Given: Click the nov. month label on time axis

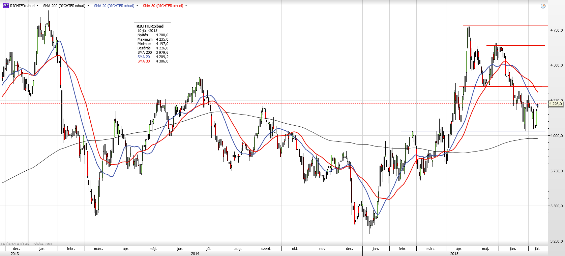Looking at the screenshot, I should (x=323, y=249).
